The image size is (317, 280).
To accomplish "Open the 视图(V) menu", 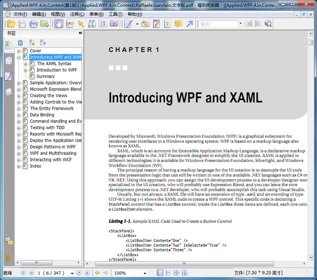I will point(58,14).
